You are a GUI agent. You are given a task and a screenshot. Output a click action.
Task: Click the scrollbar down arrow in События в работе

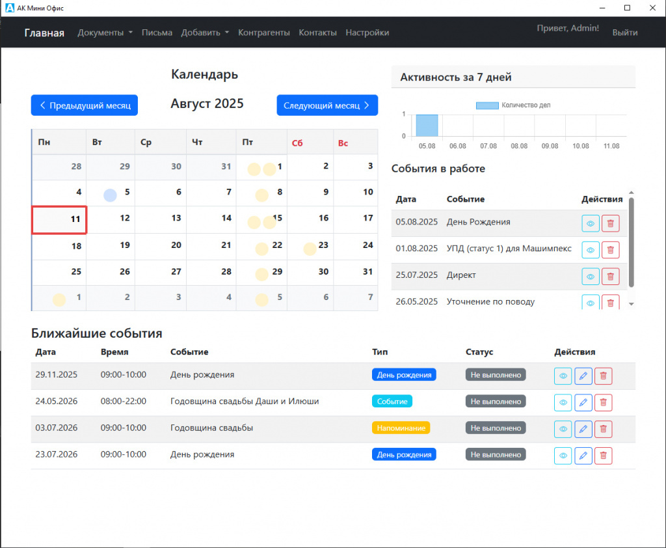pyautogui.click(x=631, y=304)
